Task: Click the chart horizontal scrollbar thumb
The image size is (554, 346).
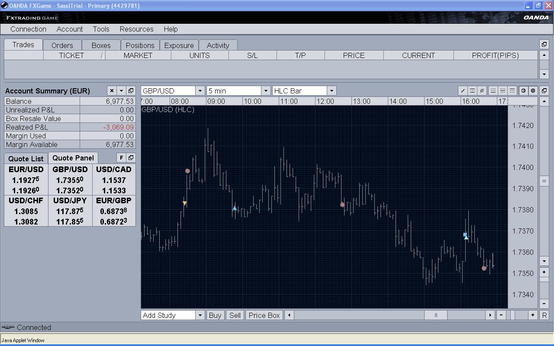Action: point(436,315)
